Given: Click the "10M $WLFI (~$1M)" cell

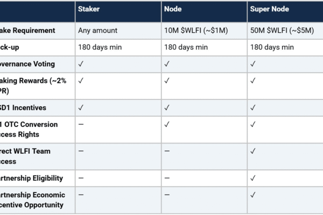Looking at the screenshot, I should pyautogui.click(x=196, y=30).
